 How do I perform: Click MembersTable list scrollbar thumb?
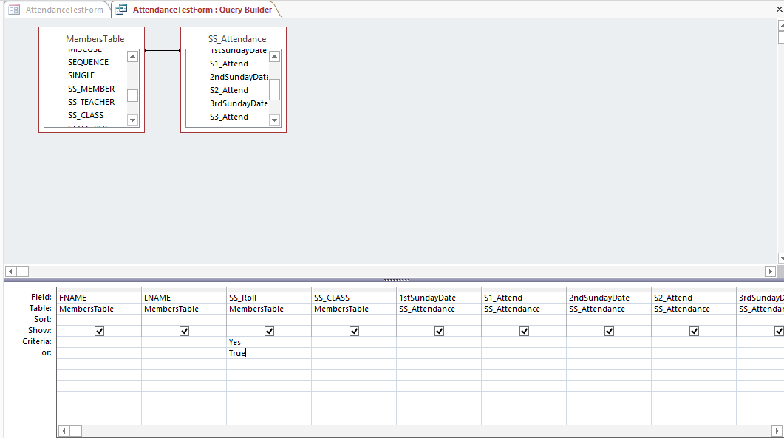pos(132,95)
